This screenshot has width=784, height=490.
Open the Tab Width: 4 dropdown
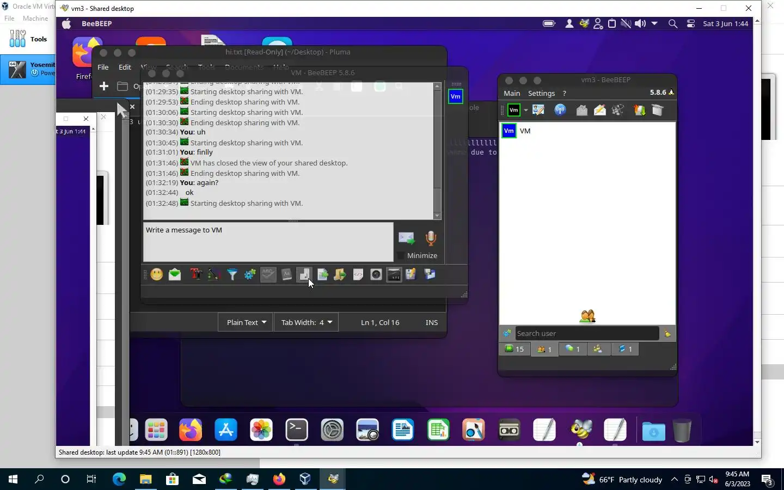click(306, 322)
